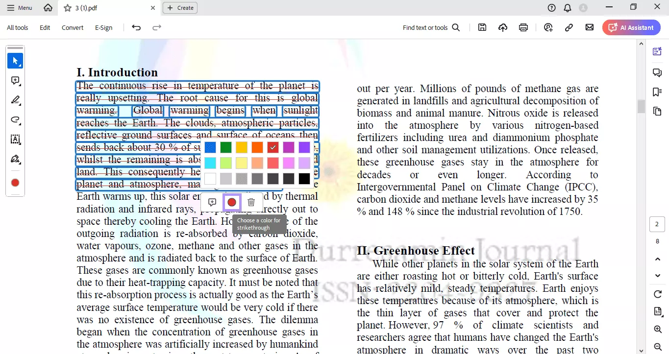Open the Add Comment tool

15,80
